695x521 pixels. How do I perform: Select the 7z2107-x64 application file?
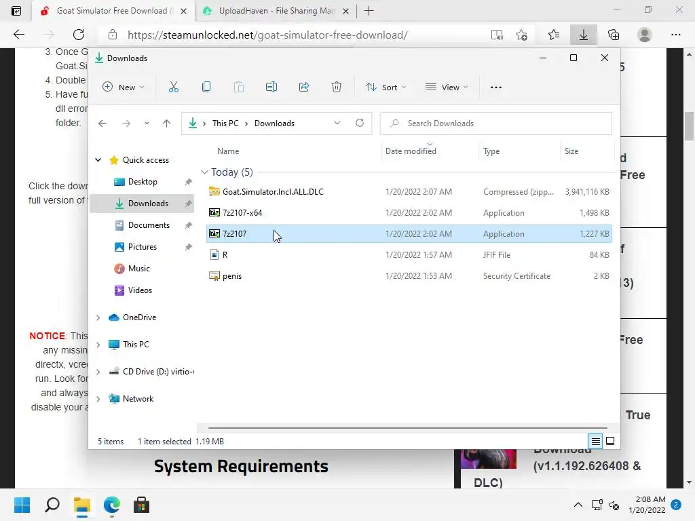pyautogui.click(x=409, y=212)
